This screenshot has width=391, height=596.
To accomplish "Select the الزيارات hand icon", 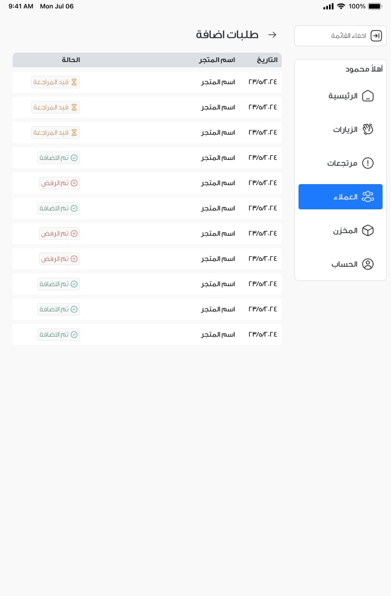I will [x=367, y=129].
